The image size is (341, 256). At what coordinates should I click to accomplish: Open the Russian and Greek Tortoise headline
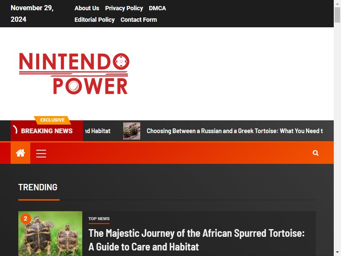[x=235, y=131]
